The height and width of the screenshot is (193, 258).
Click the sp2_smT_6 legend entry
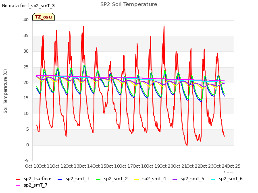coord(227,179)
